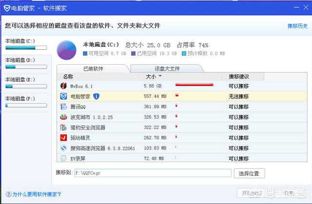Switch to the 该盘大文件 tab
This screenshot has width=312, height=204.
[x=167, y=69]
